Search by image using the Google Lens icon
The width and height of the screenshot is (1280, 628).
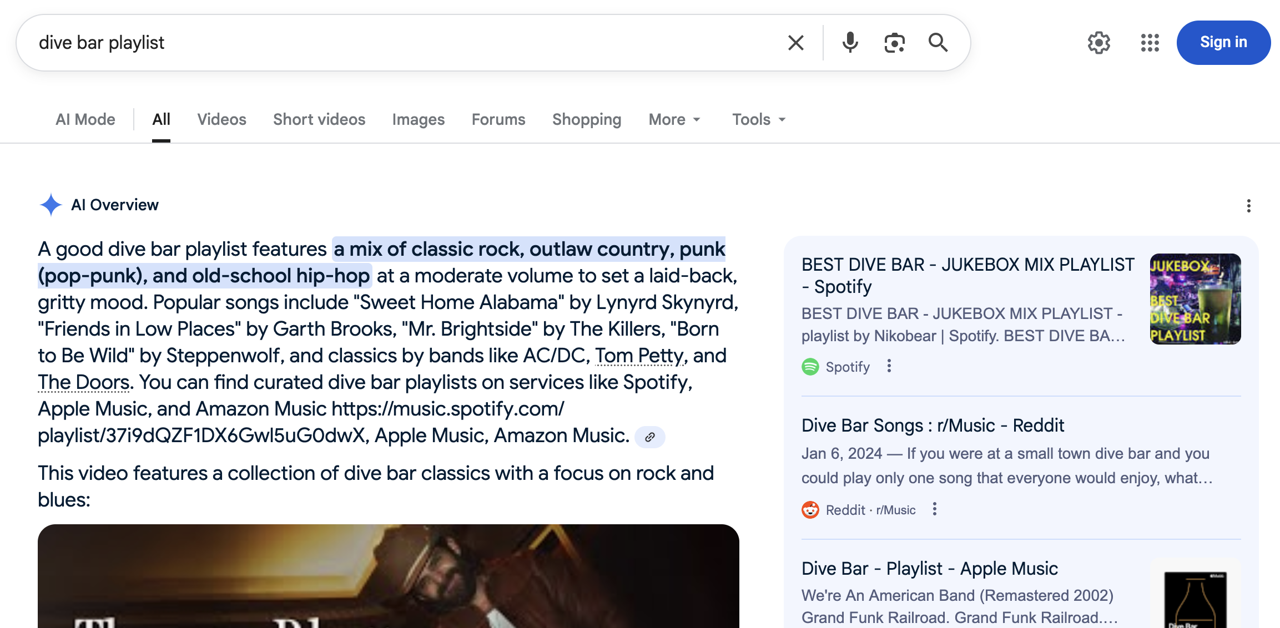[x=894, y=42]
